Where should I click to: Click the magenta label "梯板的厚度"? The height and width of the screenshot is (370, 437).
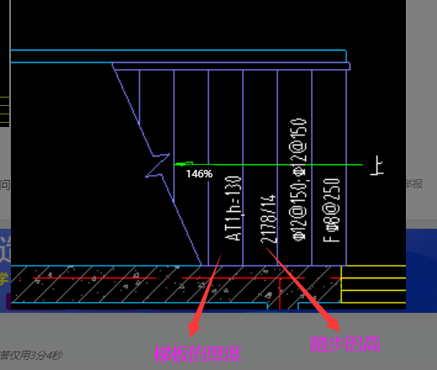pos(197,354)
